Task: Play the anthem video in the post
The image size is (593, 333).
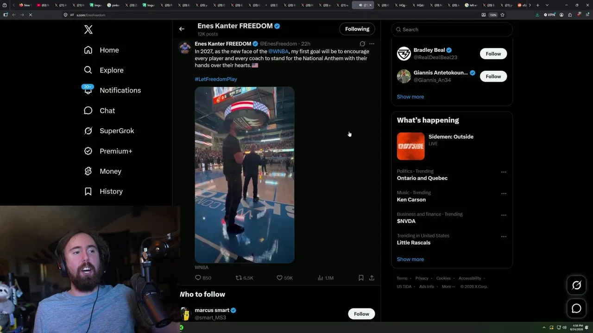Action: [x=245, y=175]
